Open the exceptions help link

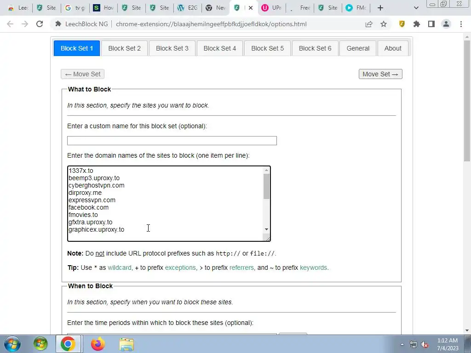pyautogui.click(x=180, y=268)
